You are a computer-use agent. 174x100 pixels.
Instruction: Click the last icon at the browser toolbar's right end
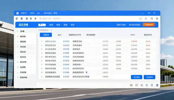pos(157,19)
